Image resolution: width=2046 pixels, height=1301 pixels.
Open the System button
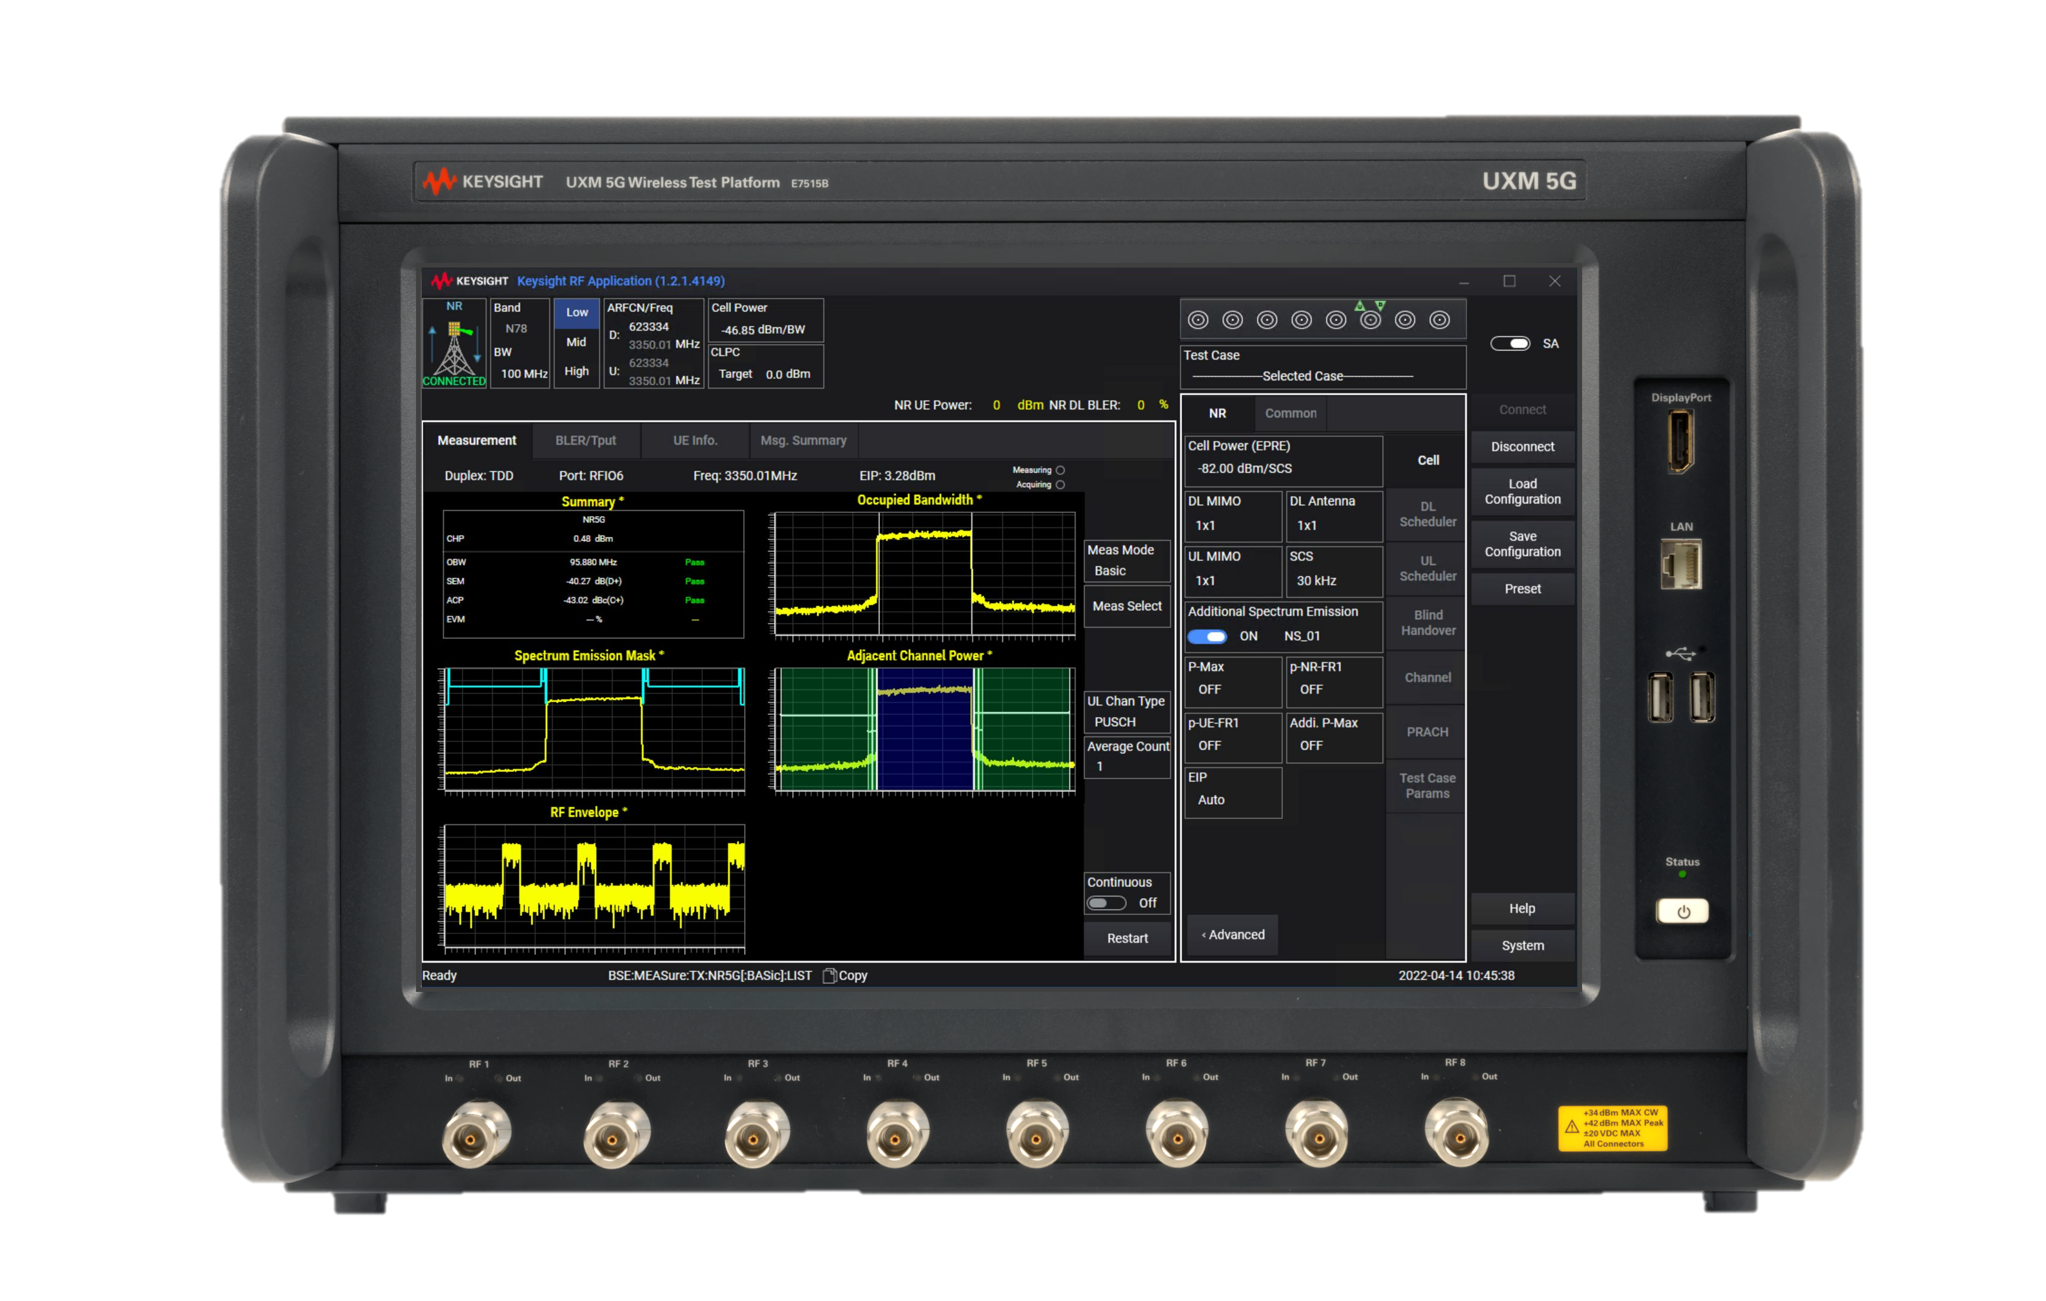click(x=1522, y=946)
